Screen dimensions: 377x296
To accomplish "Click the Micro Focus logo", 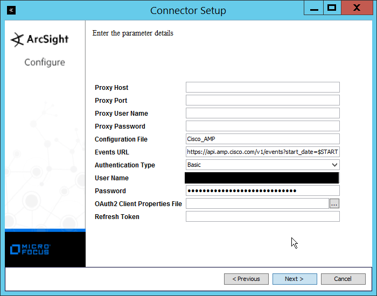I will pyautogui.click(x=30, y=249).
